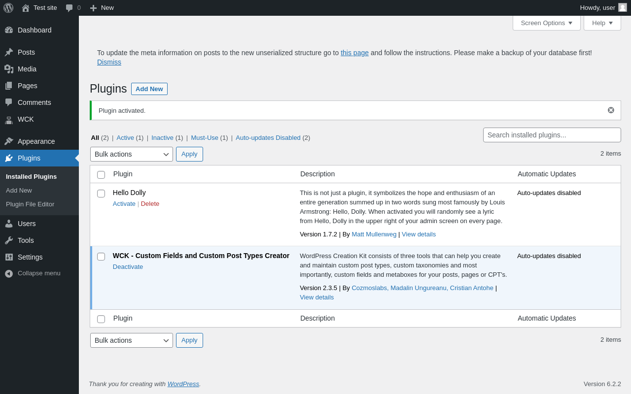Open the WCK sidebar icon
631x394 pixels.
[x=9, y=119]
